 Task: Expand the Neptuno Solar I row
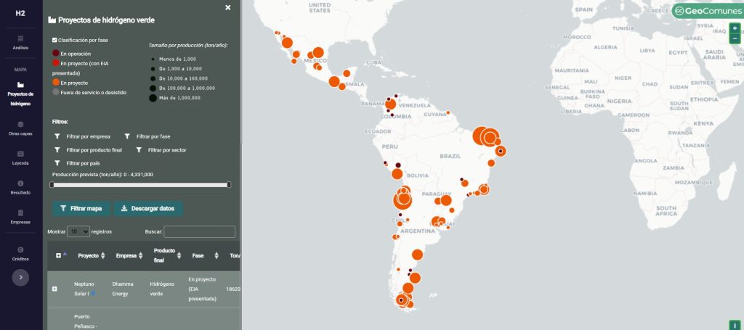54,289
